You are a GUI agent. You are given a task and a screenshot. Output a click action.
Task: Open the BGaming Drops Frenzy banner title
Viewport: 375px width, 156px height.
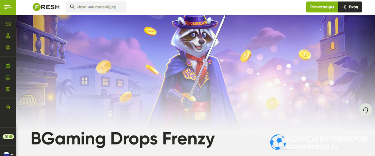pyautogui.click(x=123, y=139)
